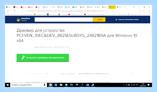Viewport: 157px width, 92px height.
Task: Open the Windows Start menu
Action: coord(8,85)
